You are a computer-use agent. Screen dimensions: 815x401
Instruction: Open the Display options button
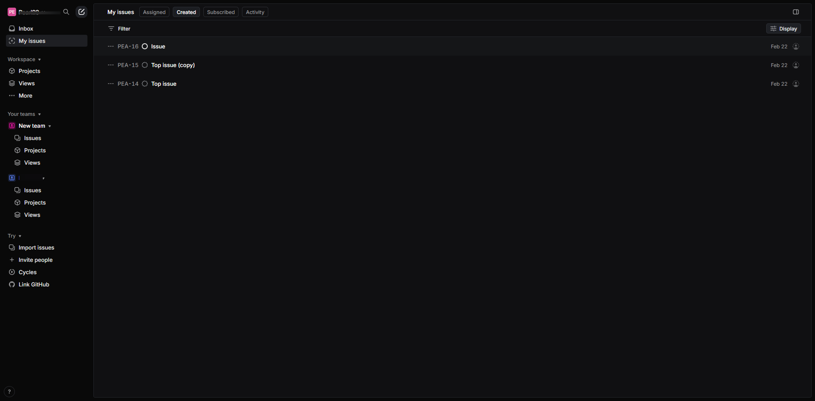784,29
